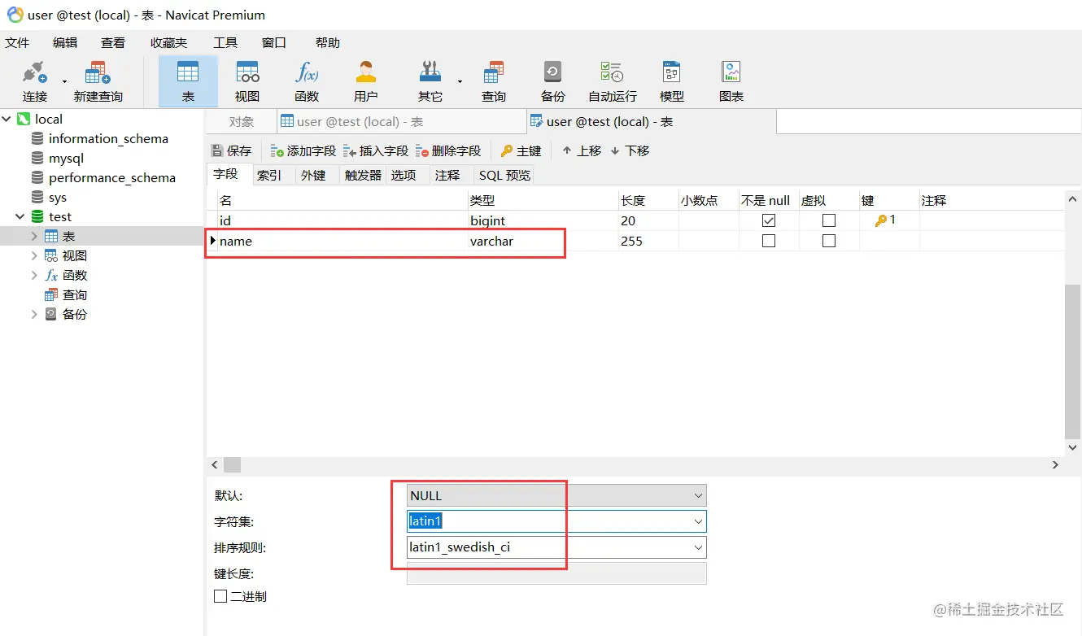
Task: Expand the 备份 backup tree node
Action: [34, 314]
